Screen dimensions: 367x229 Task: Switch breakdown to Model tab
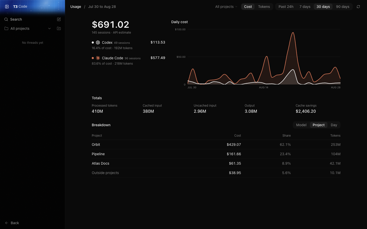coord(301,125)
